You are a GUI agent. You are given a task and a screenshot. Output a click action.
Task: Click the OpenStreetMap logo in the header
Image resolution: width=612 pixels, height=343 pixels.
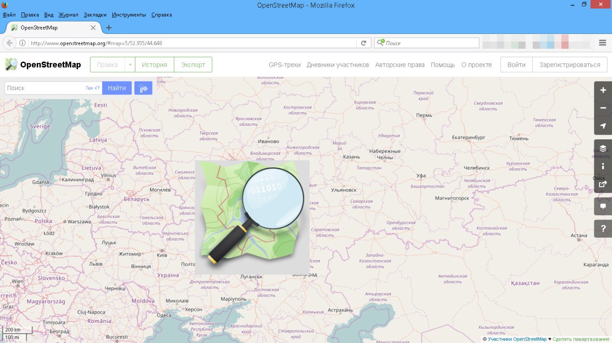coord(43,64)
